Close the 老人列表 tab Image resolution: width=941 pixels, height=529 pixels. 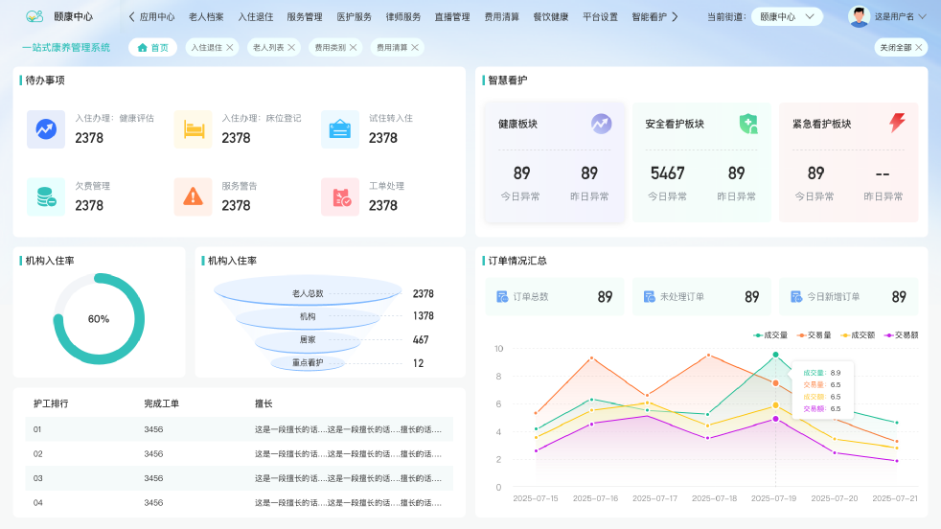click(x=291, y=47)
